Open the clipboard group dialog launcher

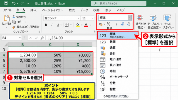[39, 32]
